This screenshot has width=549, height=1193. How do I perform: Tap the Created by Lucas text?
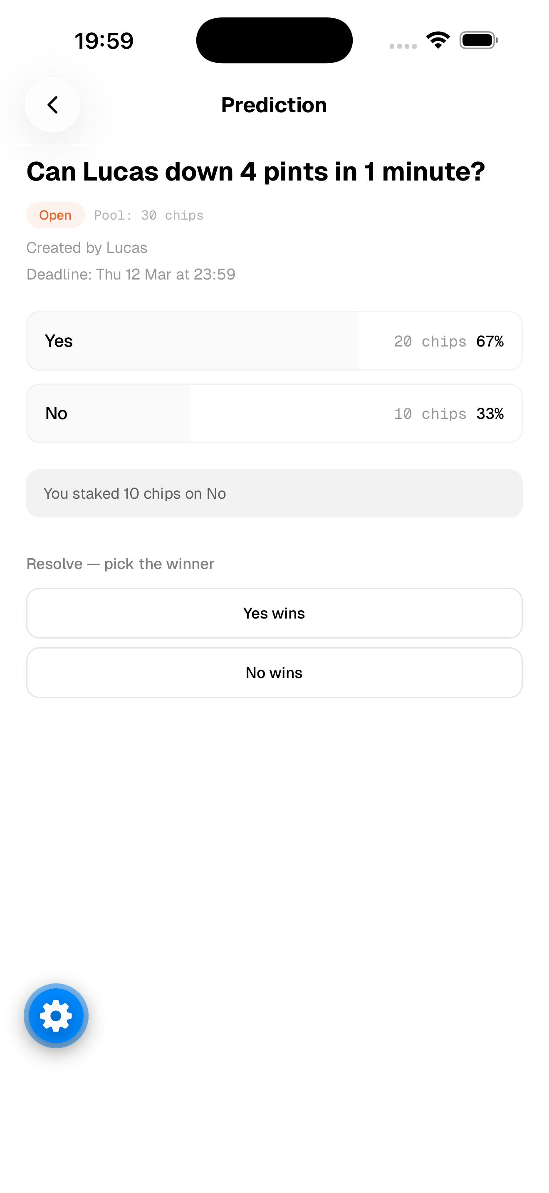coord(87,248)
